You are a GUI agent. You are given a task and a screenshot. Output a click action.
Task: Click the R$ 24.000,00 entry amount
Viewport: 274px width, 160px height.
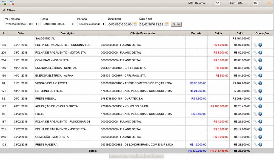(198, 91)
